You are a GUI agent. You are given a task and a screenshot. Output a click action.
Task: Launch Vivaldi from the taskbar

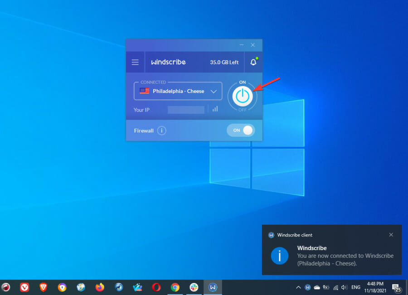[24, 287]
